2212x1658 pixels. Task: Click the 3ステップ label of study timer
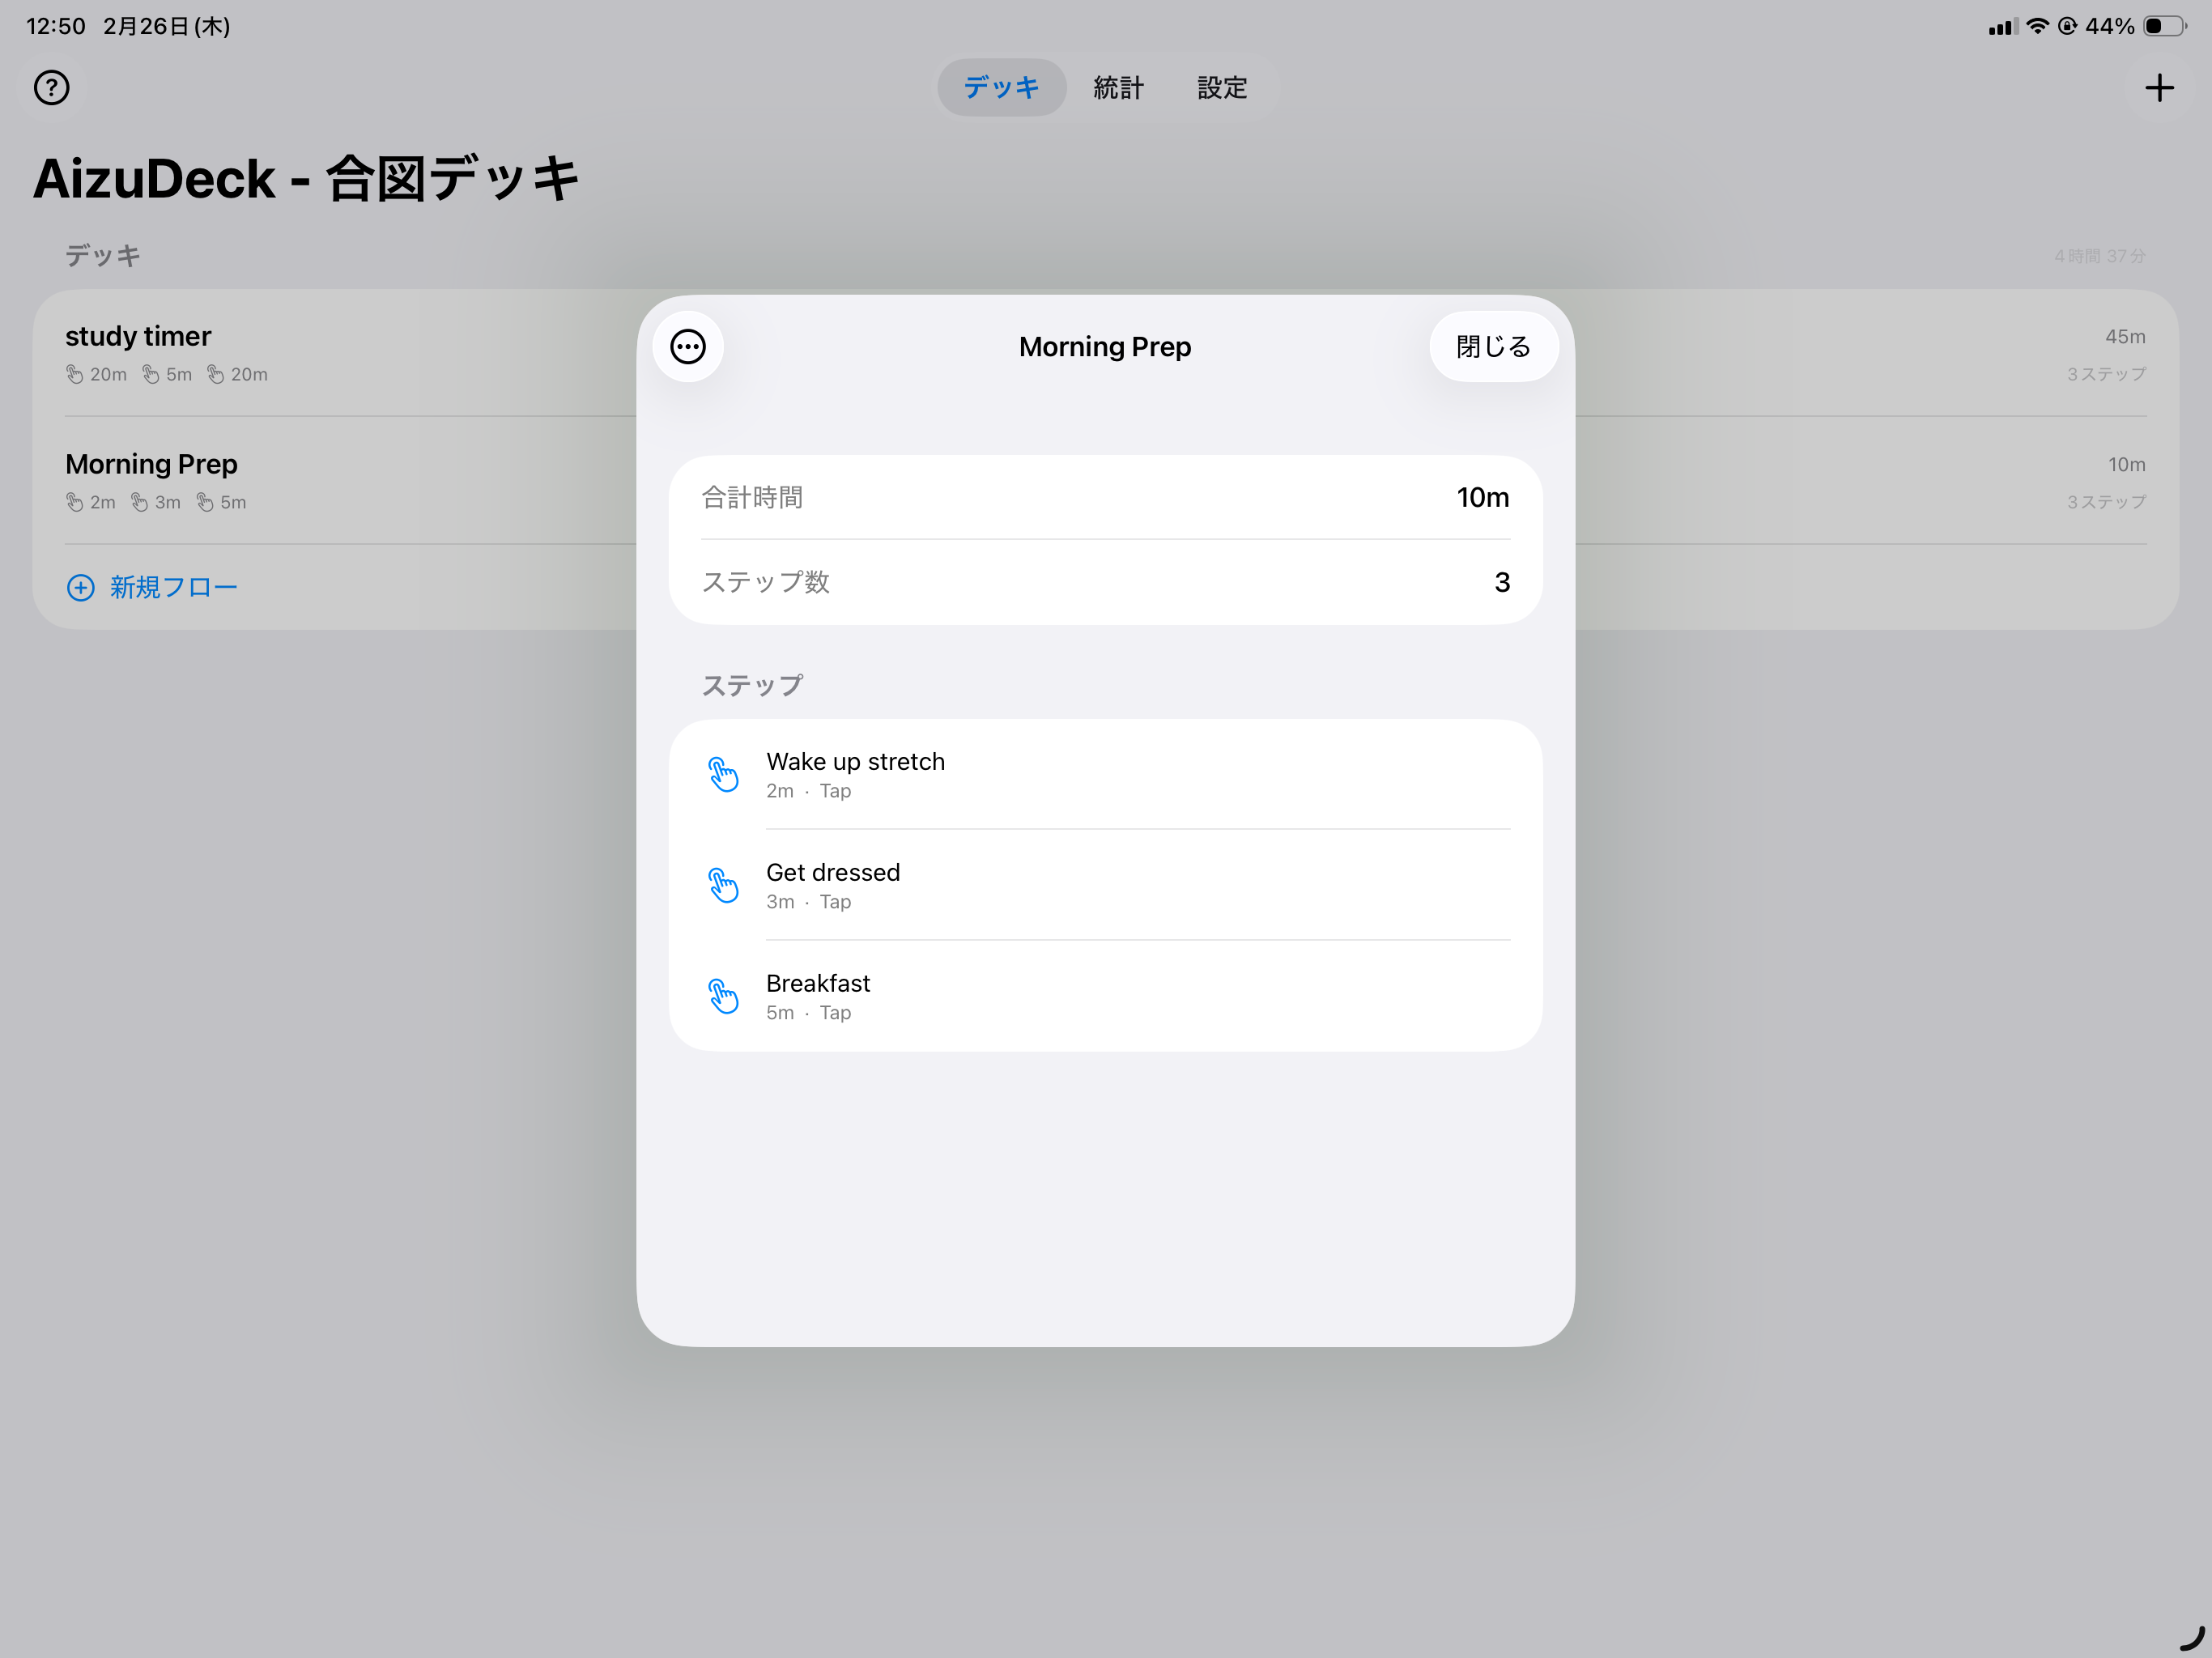[2106, 374]
